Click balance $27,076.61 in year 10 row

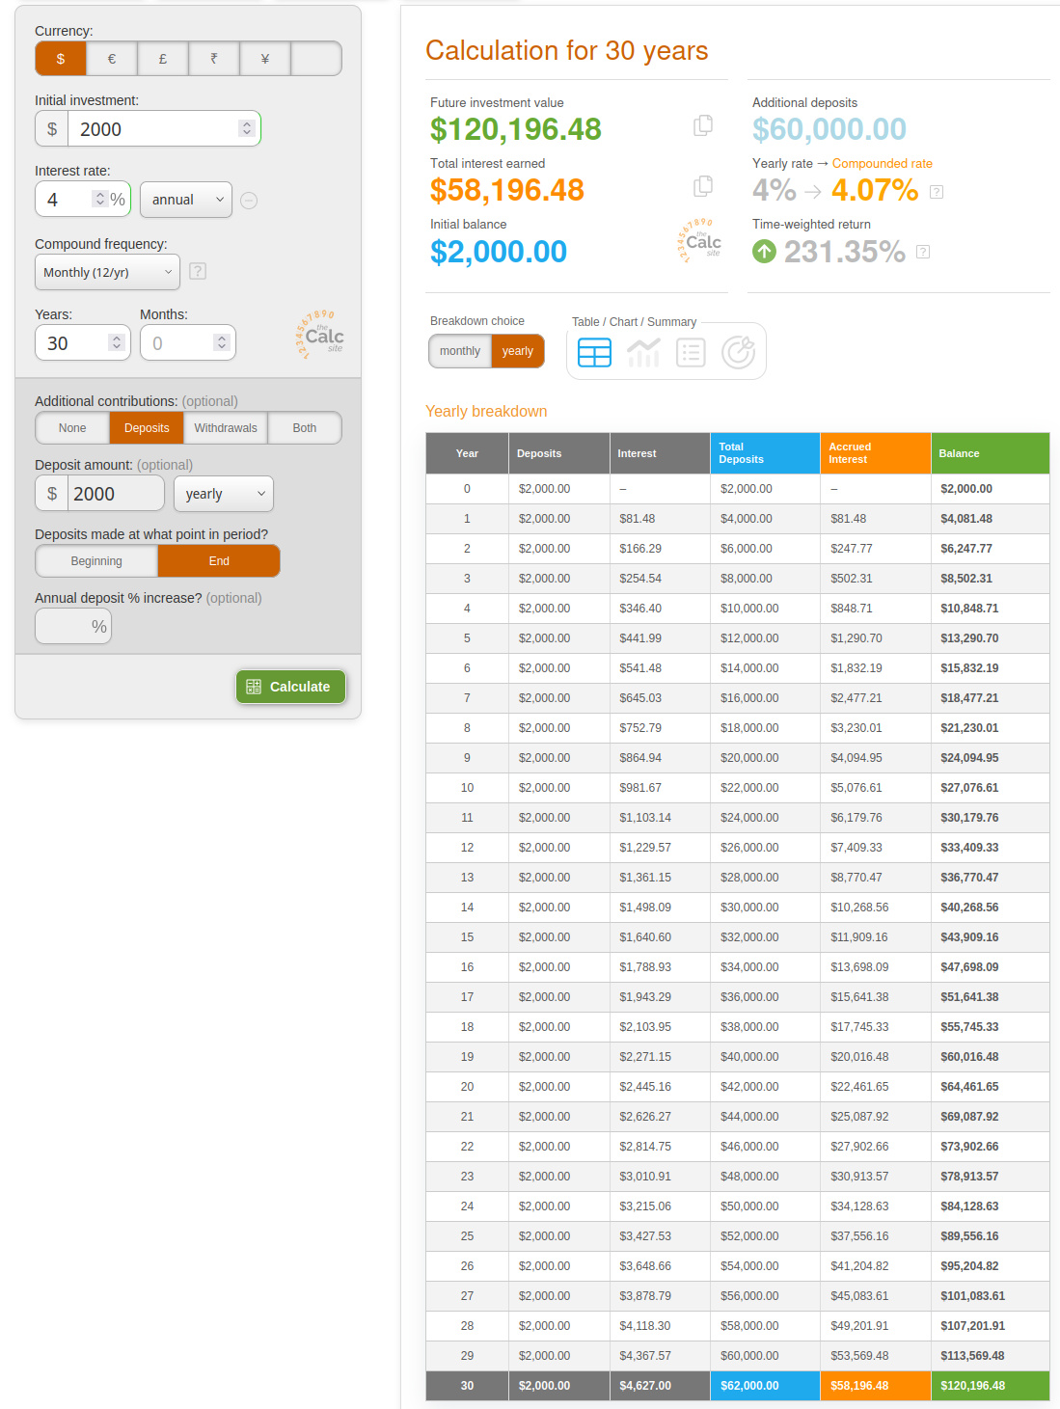click(x=969, y=788)
